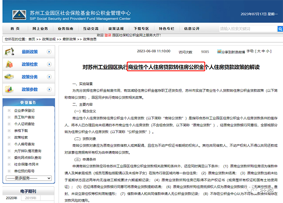Open the 大厅排队情况查询 quick service

[x=28, y=151]
